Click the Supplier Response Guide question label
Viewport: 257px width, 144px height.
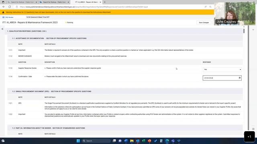click(x=27, y=68)
